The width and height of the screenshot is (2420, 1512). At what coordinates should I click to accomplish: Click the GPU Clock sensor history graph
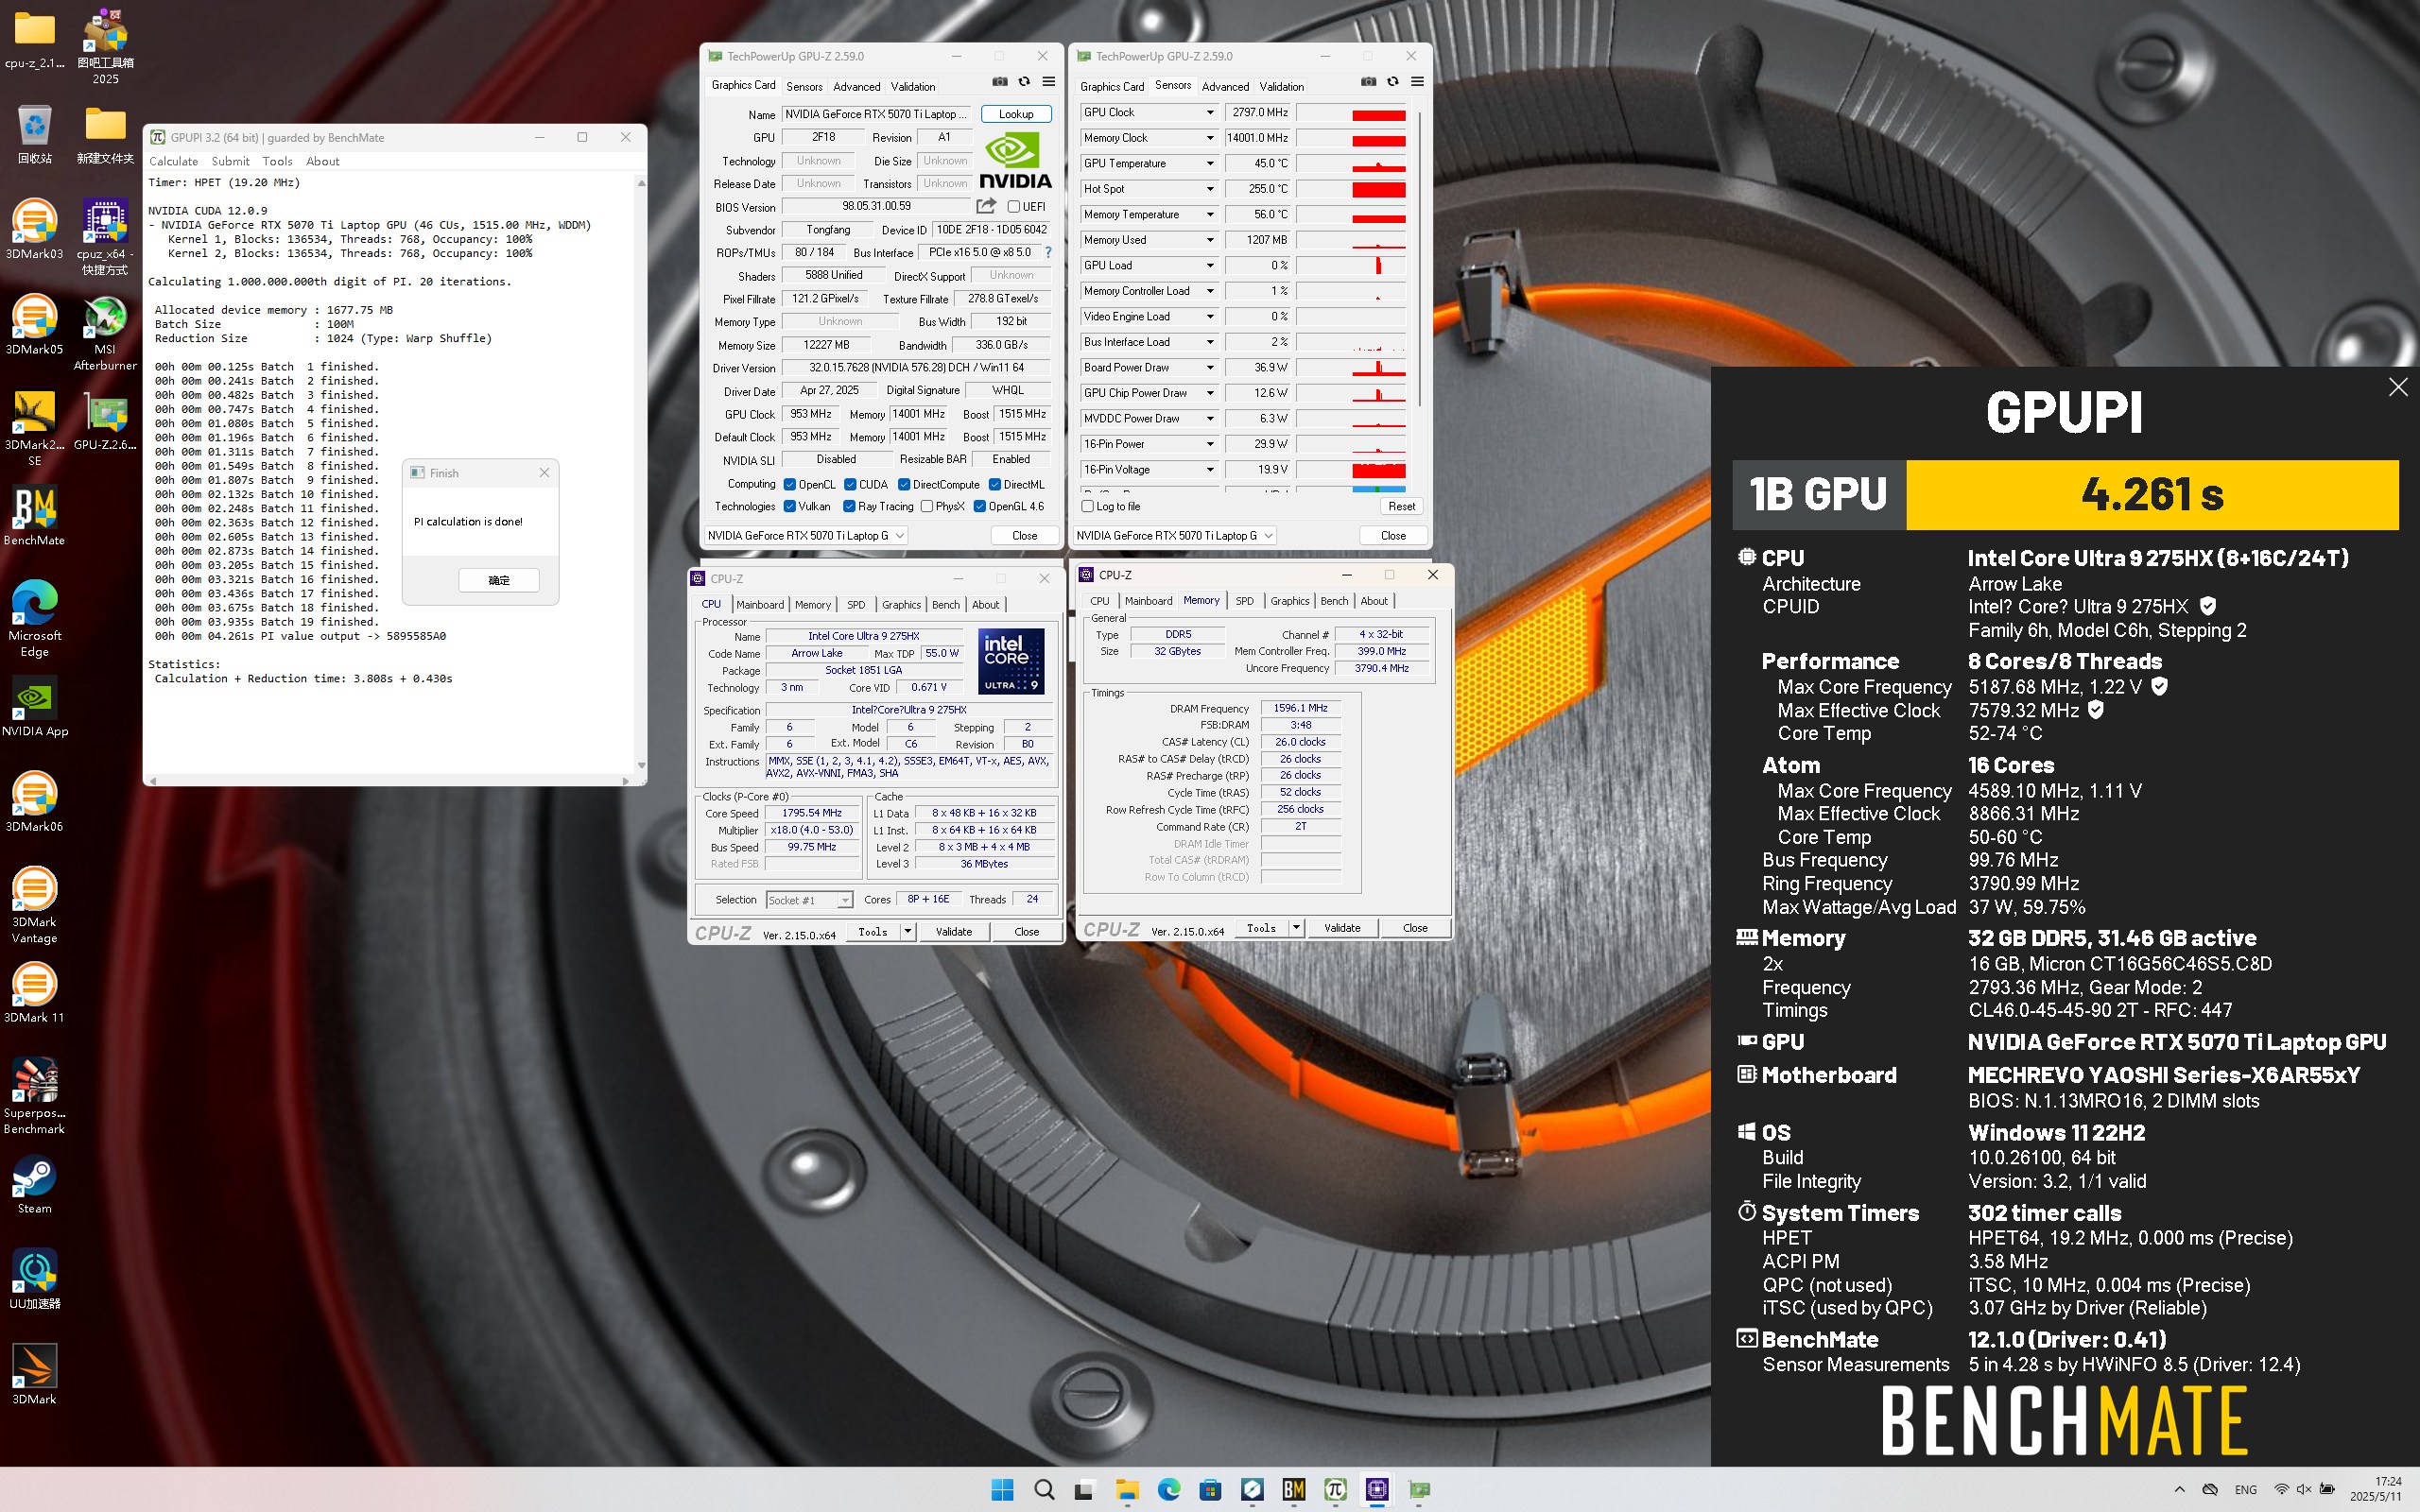(x=1351, y=113)
